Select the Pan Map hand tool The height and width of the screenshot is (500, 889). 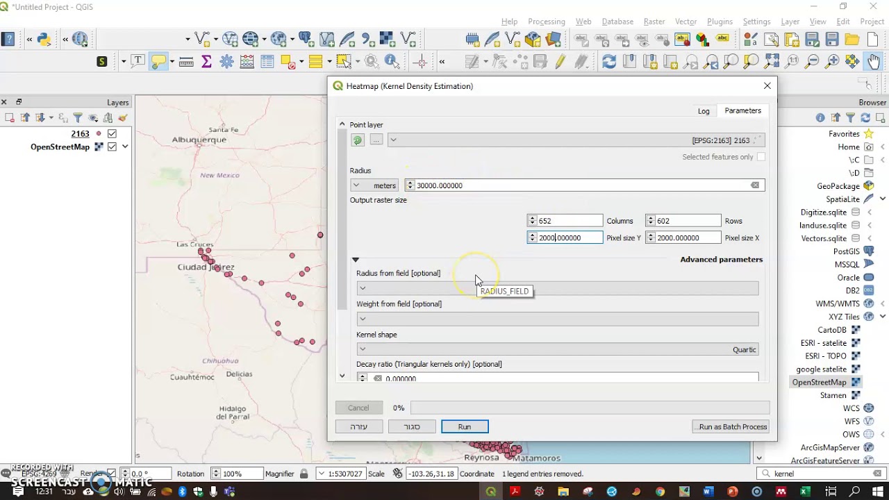[873, 62]
